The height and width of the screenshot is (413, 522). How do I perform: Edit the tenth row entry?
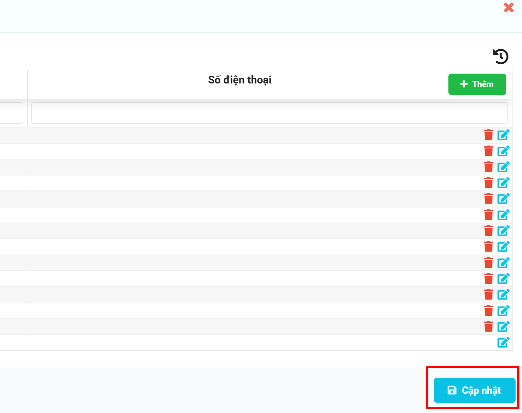pos(503,279)
